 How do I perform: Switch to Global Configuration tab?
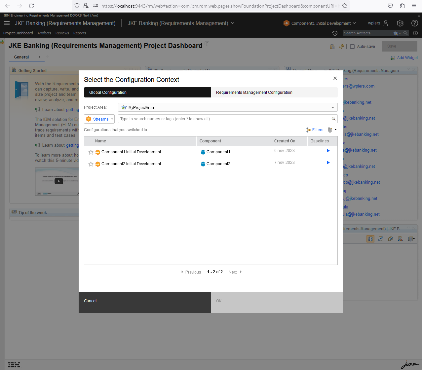(147, 92)
